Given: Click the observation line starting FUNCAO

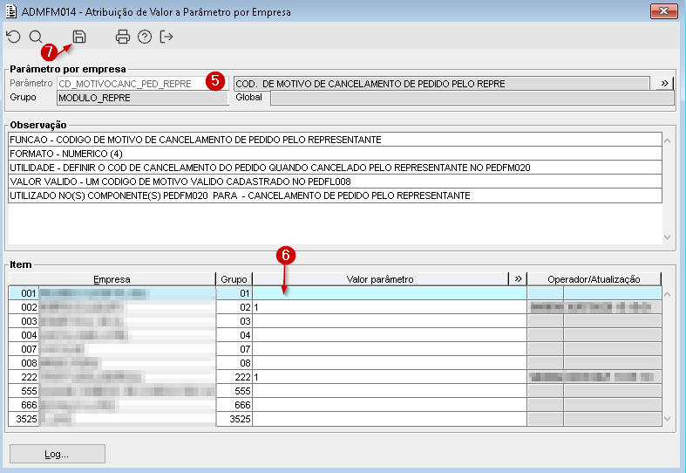Looking at the screenshot, I should coord(335,140).
